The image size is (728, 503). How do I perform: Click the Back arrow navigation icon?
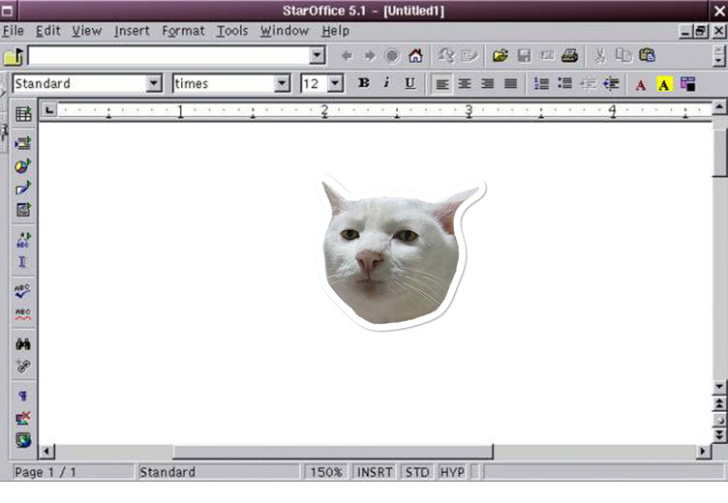point(347,56)
